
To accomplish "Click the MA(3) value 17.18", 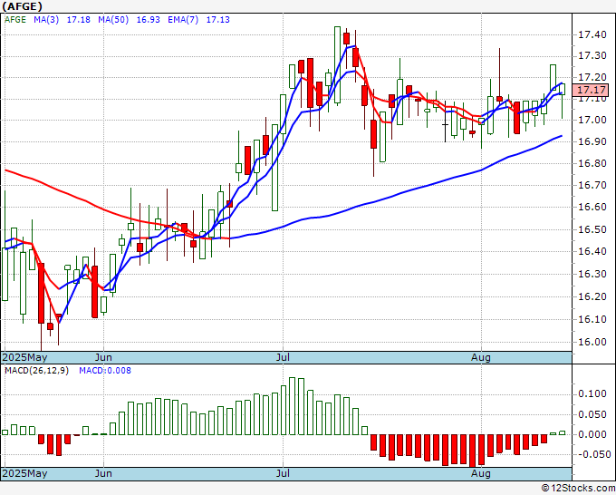I will pyautogui.click(x=78, y=20).
